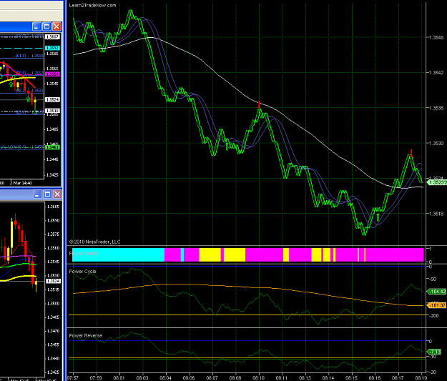The height and width of the screenshot is (381, 447).
Task: Click the 08:01 time axis label
Action: [x=119, y=378]
